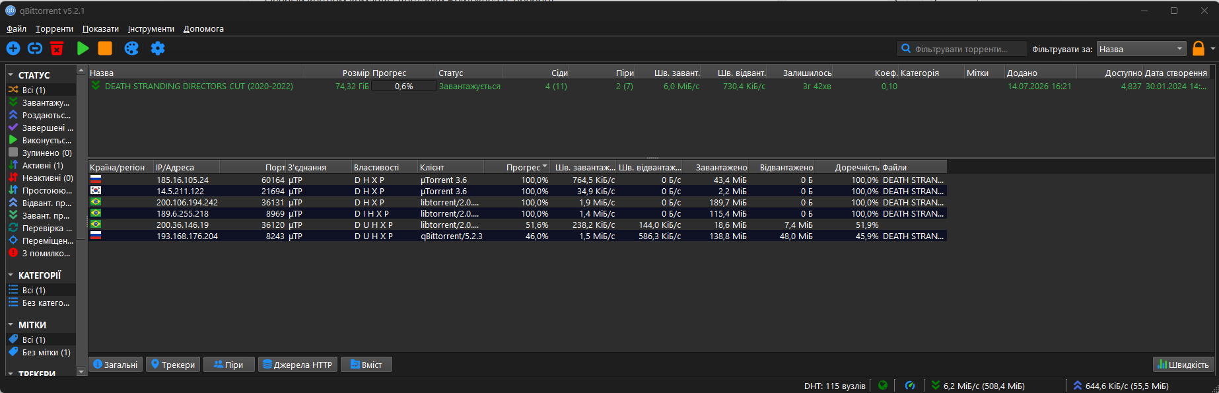Filter by 'Завантажу...' downloading status
The height and width of the screenshot is (393, 1219).
(x=41, y=102)
